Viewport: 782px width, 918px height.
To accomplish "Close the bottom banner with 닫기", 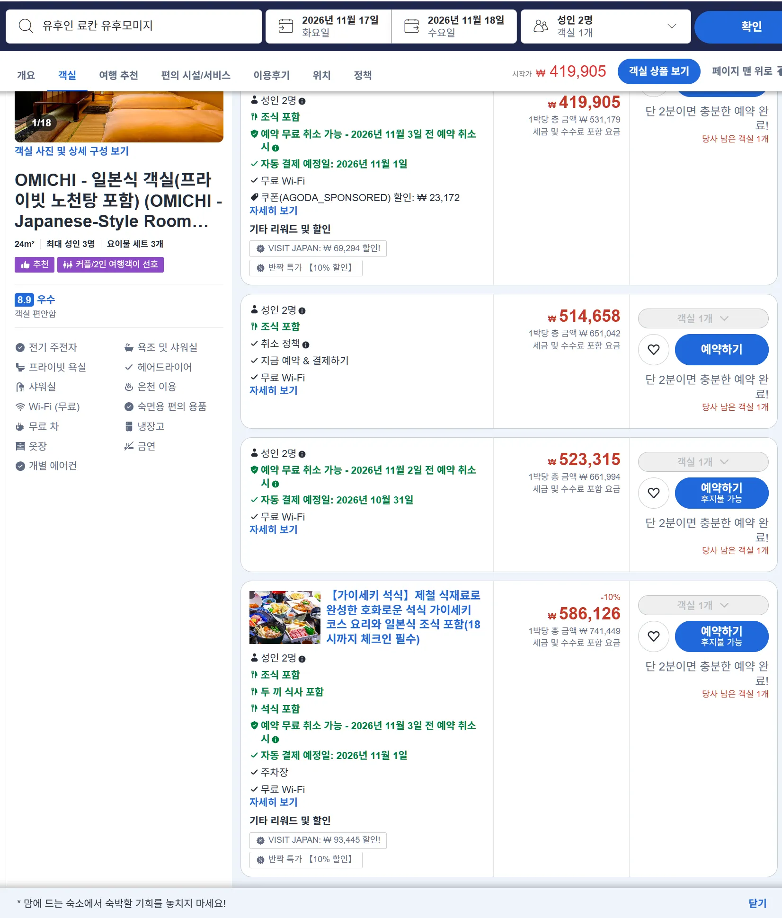I will click(x=757, y=903).
